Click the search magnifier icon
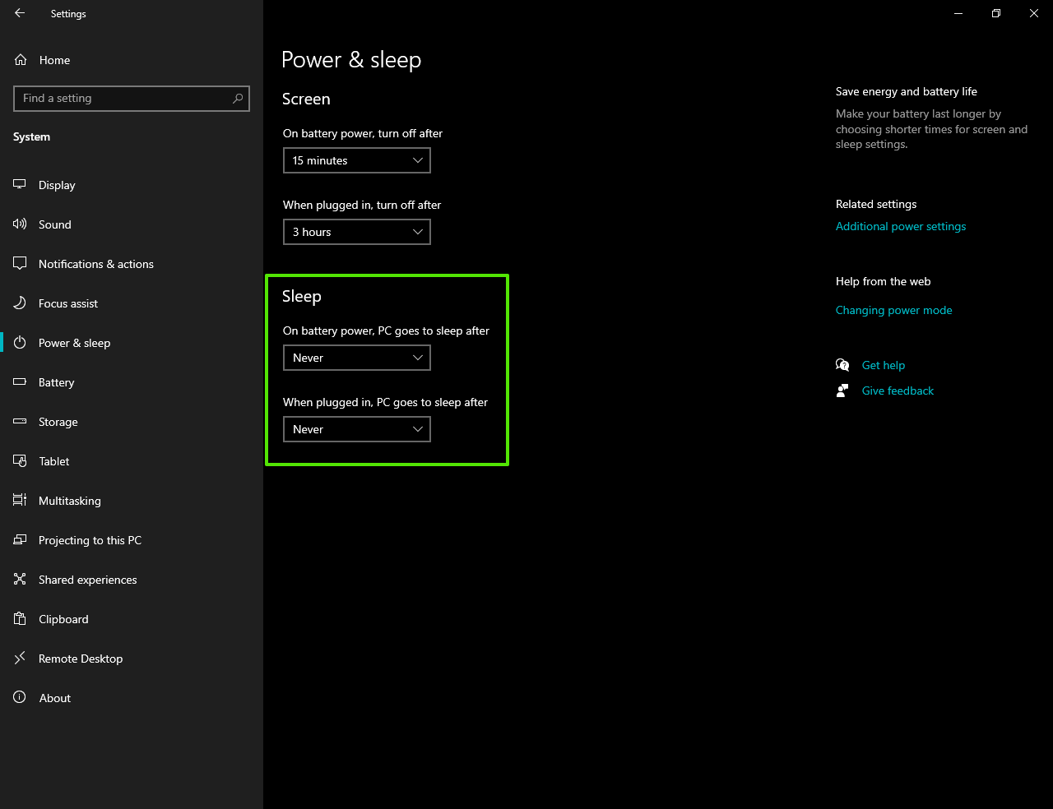 pos(238,99)
